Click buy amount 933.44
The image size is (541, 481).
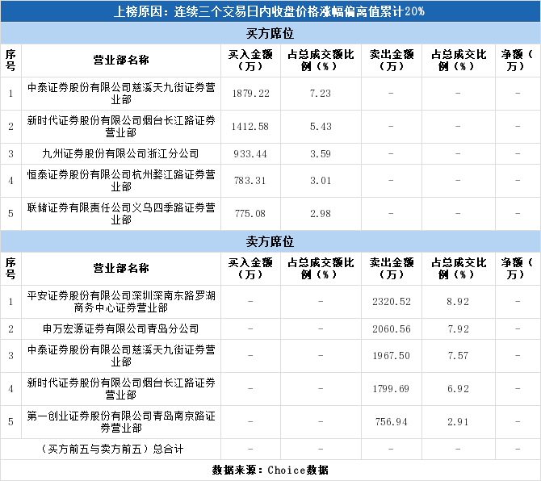[250, 154]
